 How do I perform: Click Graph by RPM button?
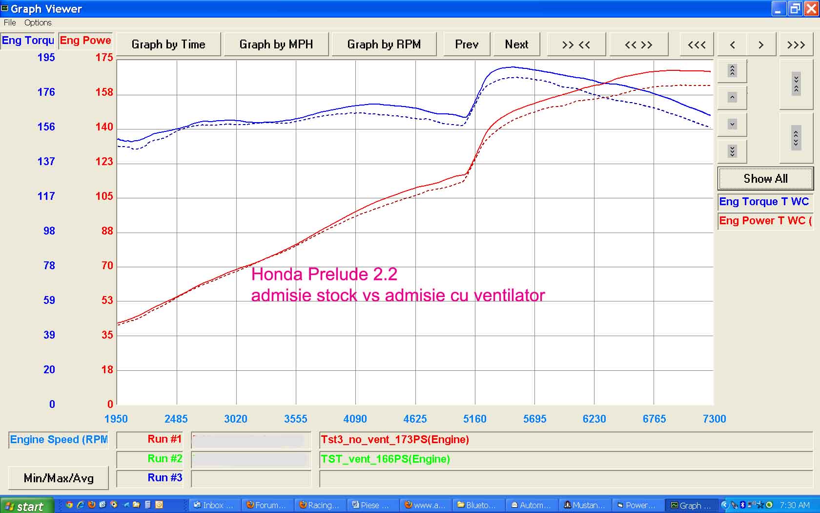coord(384,45)
